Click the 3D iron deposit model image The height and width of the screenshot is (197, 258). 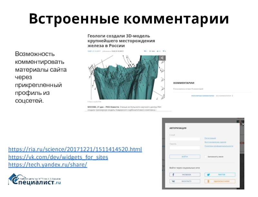click(x=126, y=77)
